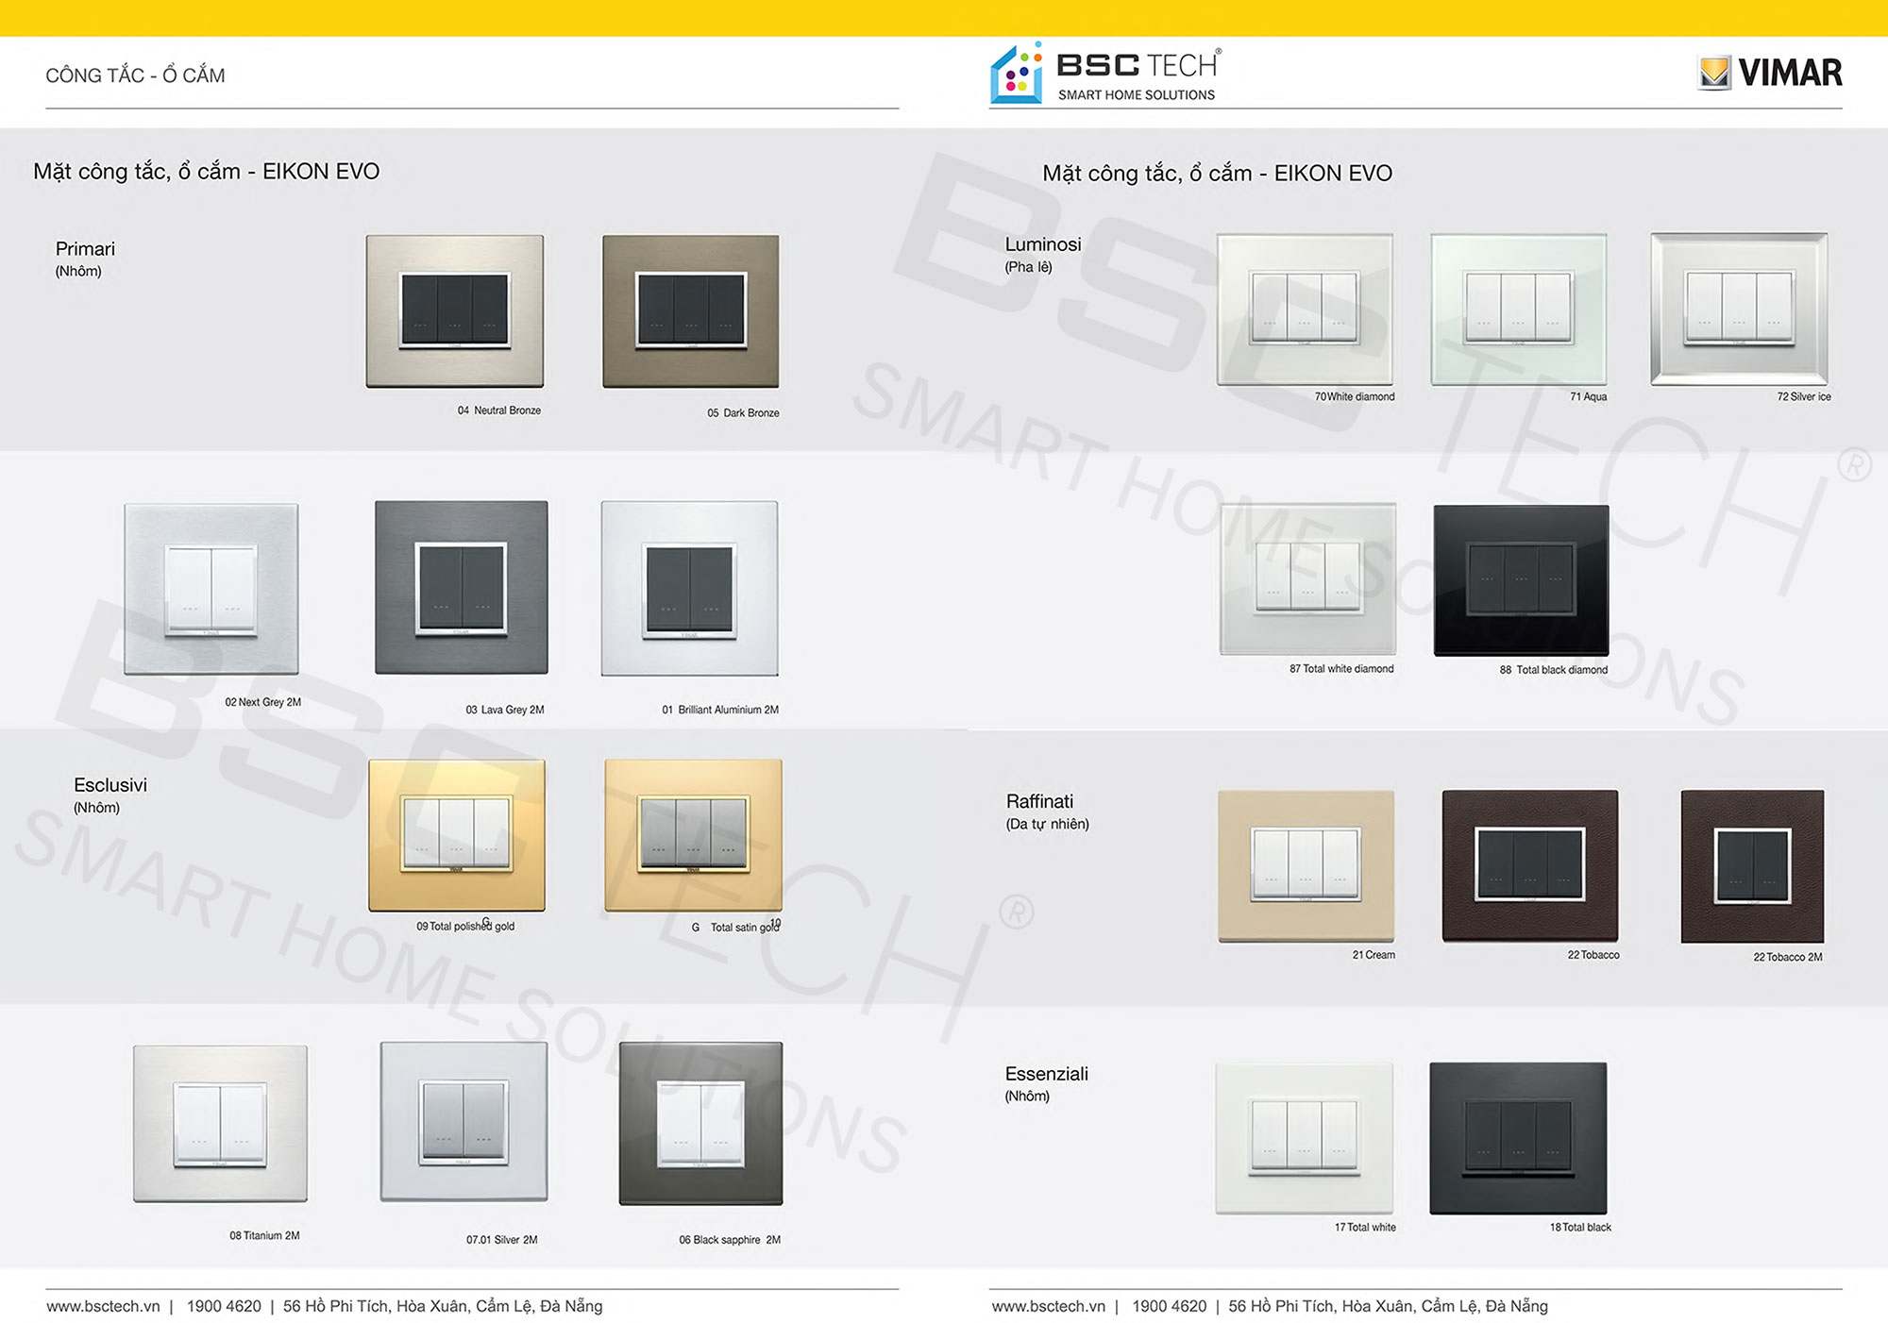Click the '08 Titanium 2M' caption

tap(264, 1236)
